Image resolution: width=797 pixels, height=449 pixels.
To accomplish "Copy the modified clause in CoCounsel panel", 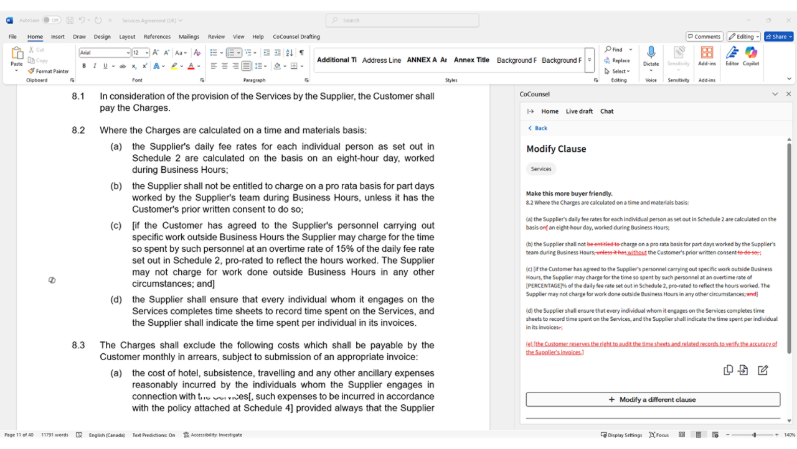I will (728, 370).
